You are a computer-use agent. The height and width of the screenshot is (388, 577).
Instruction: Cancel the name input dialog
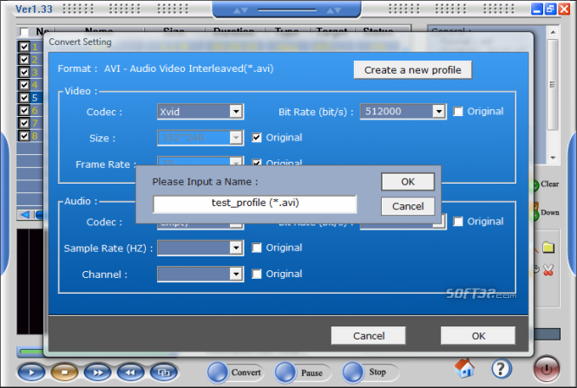408,206
